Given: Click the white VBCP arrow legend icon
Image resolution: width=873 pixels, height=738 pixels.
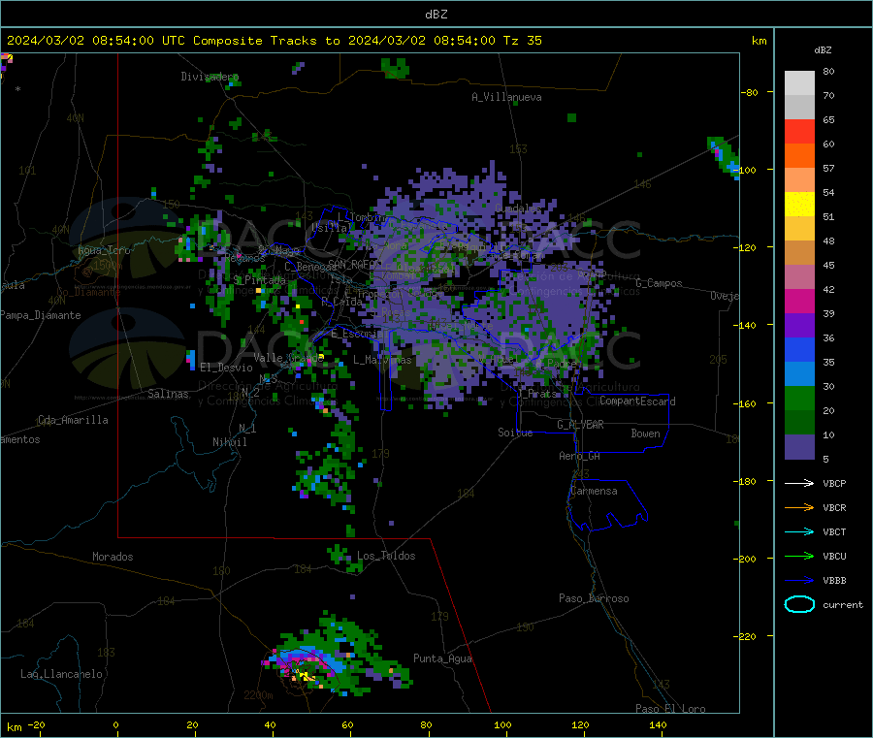Looking at the screenshot, I should [x=799, y=483].
